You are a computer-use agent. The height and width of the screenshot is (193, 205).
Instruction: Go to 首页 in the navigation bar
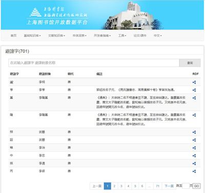pos(13,35)
